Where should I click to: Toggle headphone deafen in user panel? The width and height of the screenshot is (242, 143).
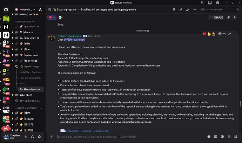pos(33,136)
